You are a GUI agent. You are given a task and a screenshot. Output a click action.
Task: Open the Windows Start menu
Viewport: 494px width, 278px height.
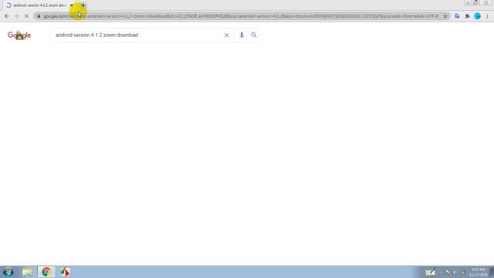[8, 272]
